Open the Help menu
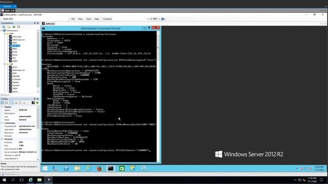 (96, 19)
